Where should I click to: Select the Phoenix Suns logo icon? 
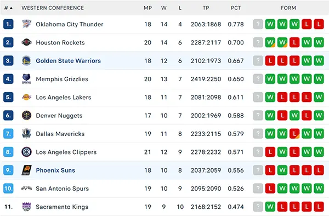(x=26, y=170)
